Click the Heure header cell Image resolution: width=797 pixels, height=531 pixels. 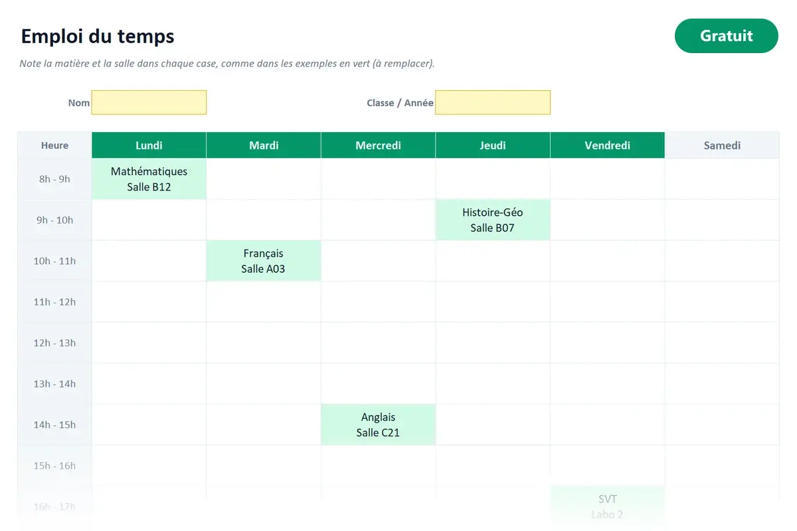[54, 145]
